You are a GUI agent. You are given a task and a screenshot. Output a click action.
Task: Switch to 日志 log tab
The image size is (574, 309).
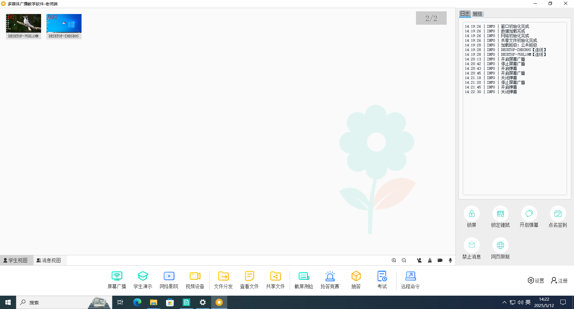465,14
